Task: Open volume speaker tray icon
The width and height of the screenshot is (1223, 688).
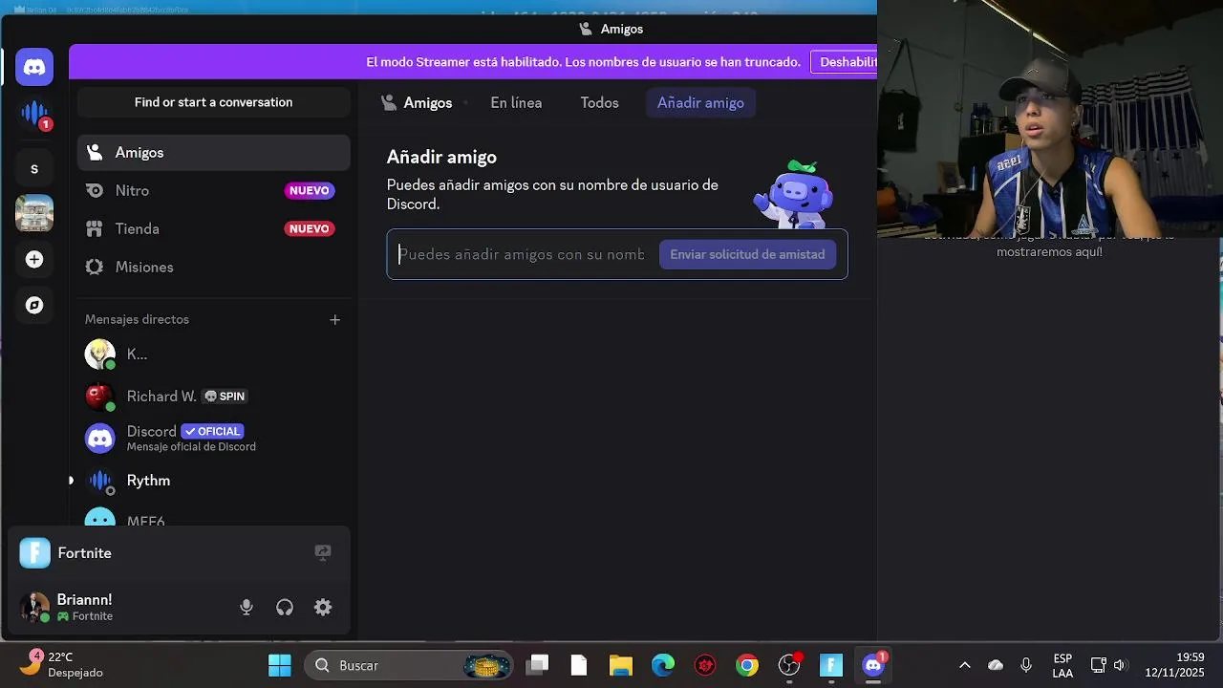Action: click(x=1120, y=665)
